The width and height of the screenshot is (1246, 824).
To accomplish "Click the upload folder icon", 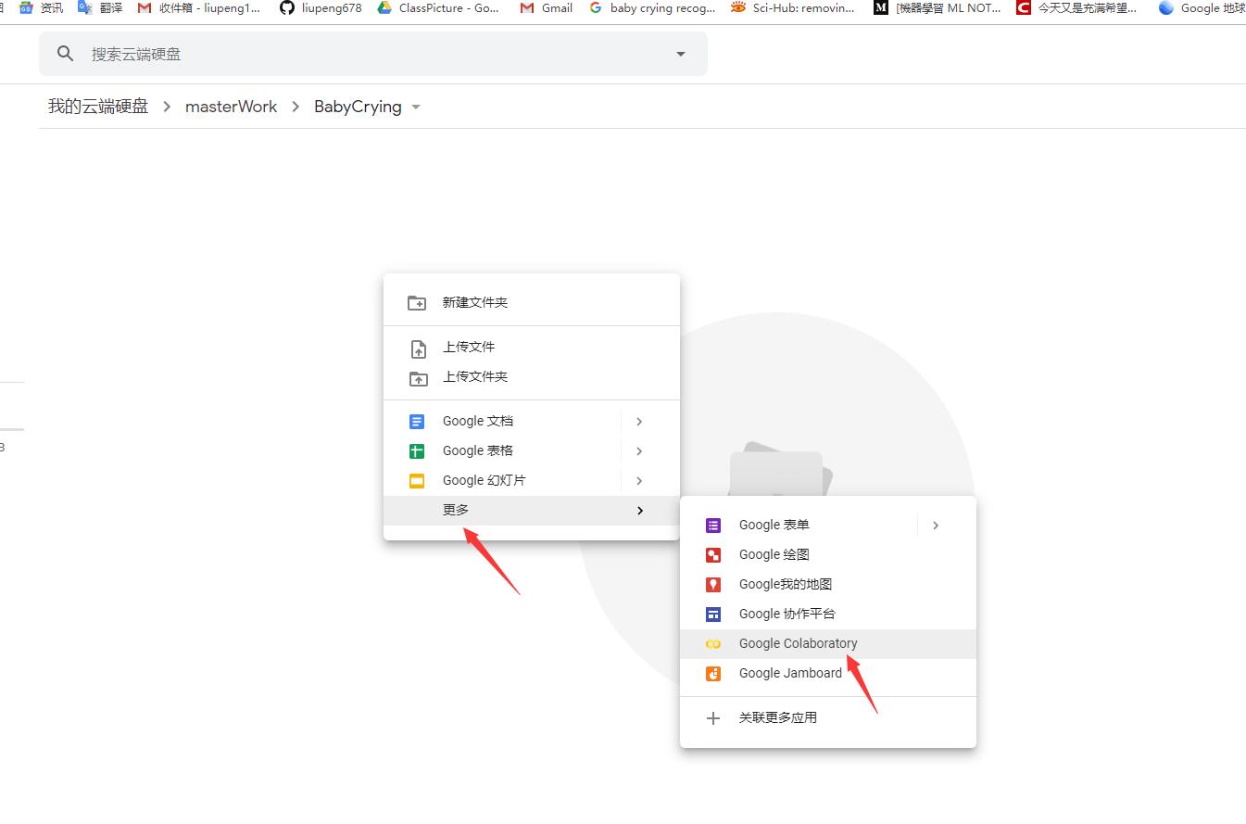I will (x=418, y=378).
